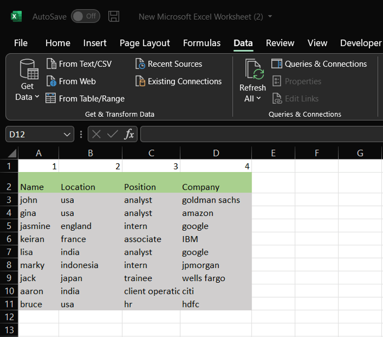Toggle the AutoSave switch
This screenshot has width=383, height=337.
85,16
